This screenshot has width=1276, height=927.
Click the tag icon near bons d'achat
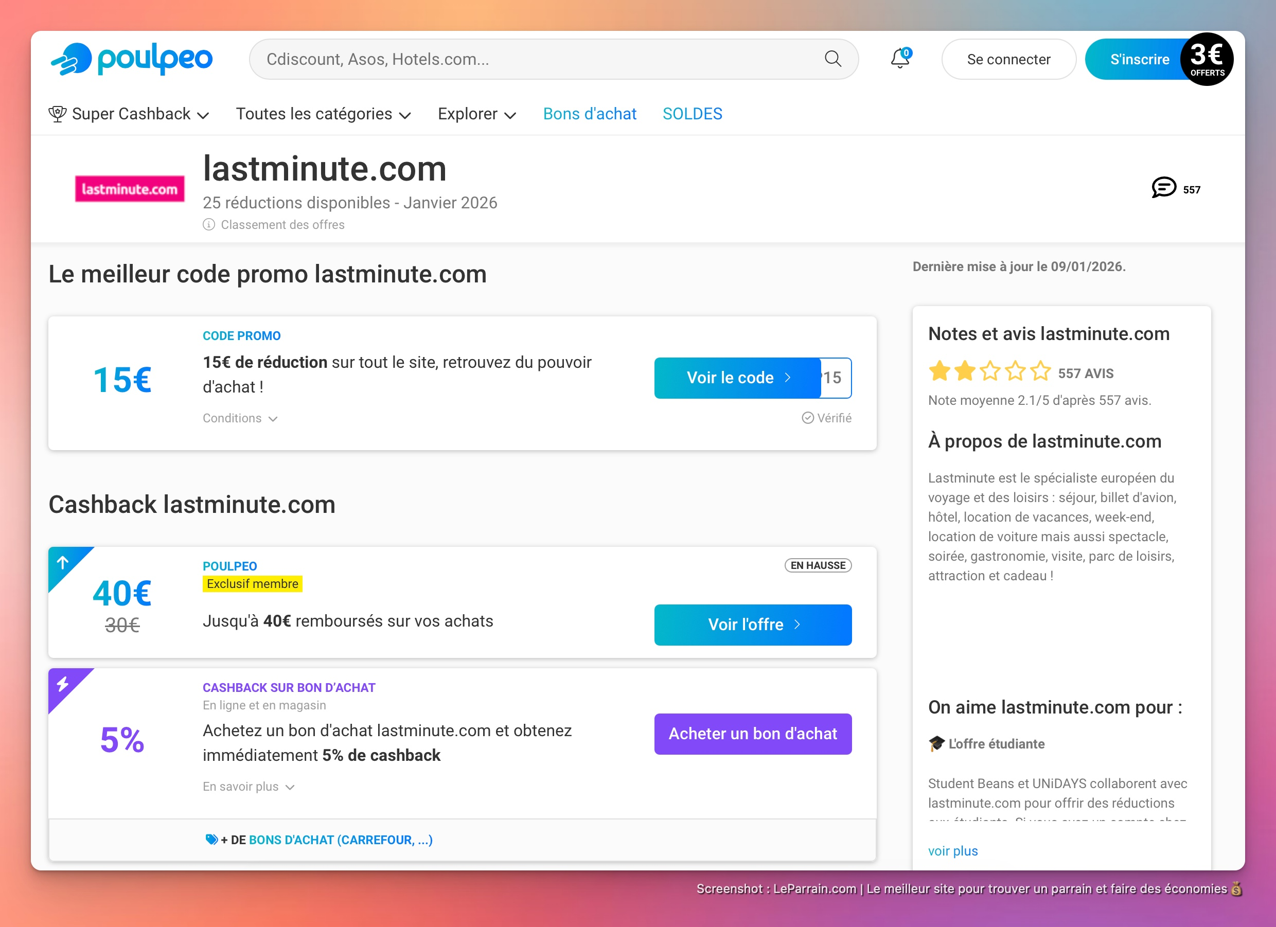(x=211, y=839)
